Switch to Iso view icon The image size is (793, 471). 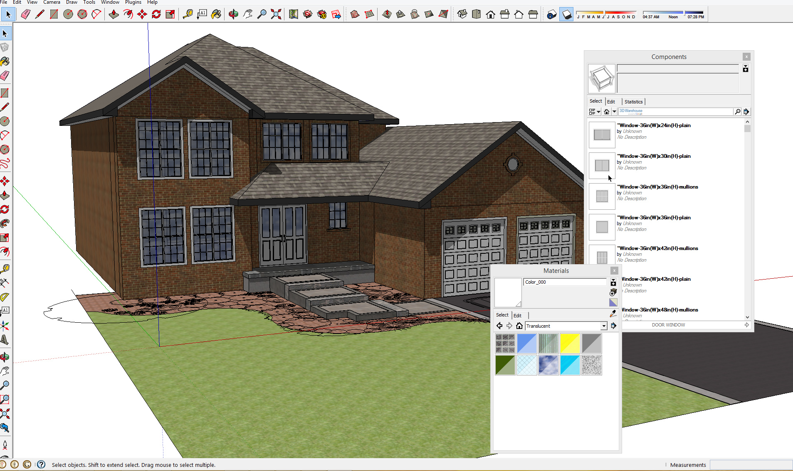[462, 15]
